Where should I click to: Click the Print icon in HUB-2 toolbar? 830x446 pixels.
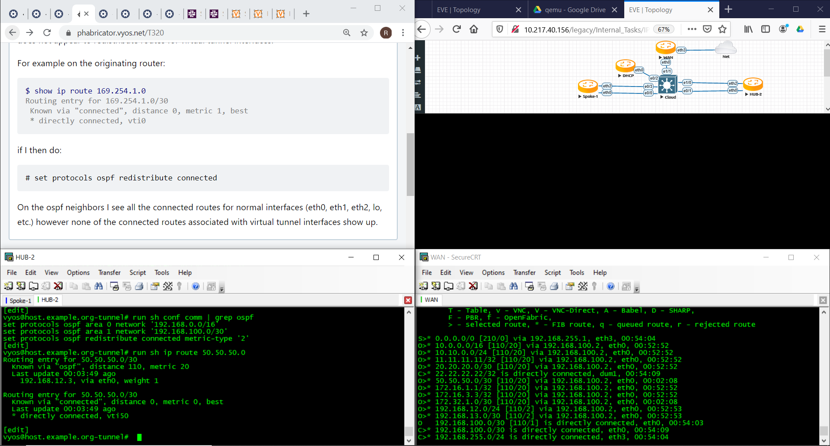(139, 286)
